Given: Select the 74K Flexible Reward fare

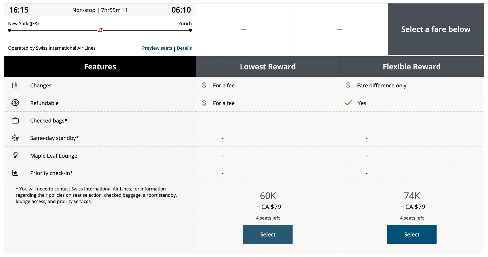Looking at the screenshot, I should point(412,234).
